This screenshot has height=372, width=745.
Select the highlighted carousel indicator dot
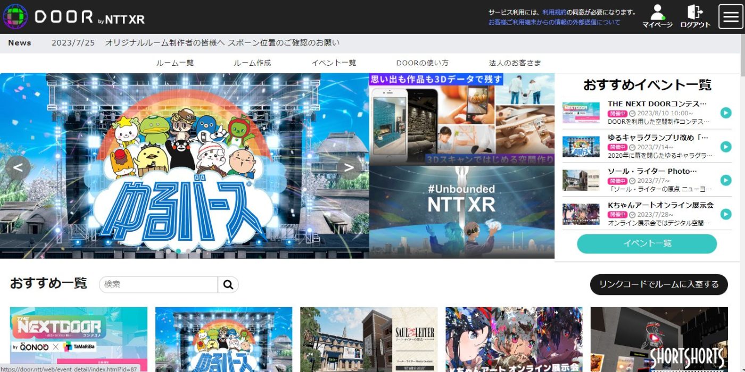tap(178, 251)
